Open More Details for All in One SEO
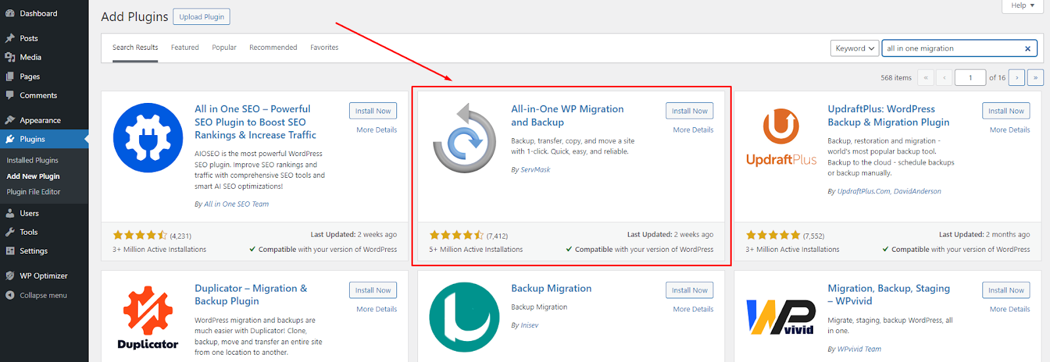1050x362 pixels. (377, 130)
